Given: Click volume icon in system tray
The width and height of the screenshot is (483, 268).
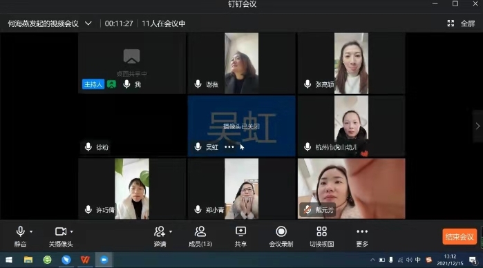Looking at the screenshot, I should tap(409, 260).
